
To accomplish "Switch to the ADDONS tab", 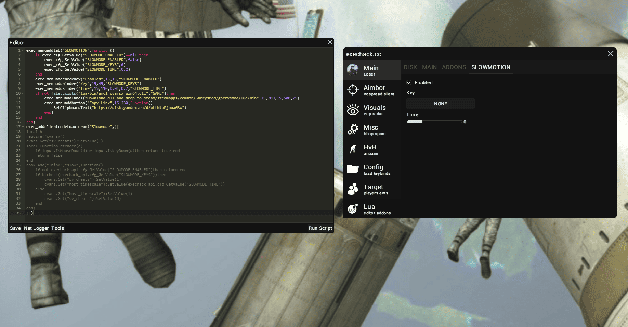I will (x=454, y=67).
